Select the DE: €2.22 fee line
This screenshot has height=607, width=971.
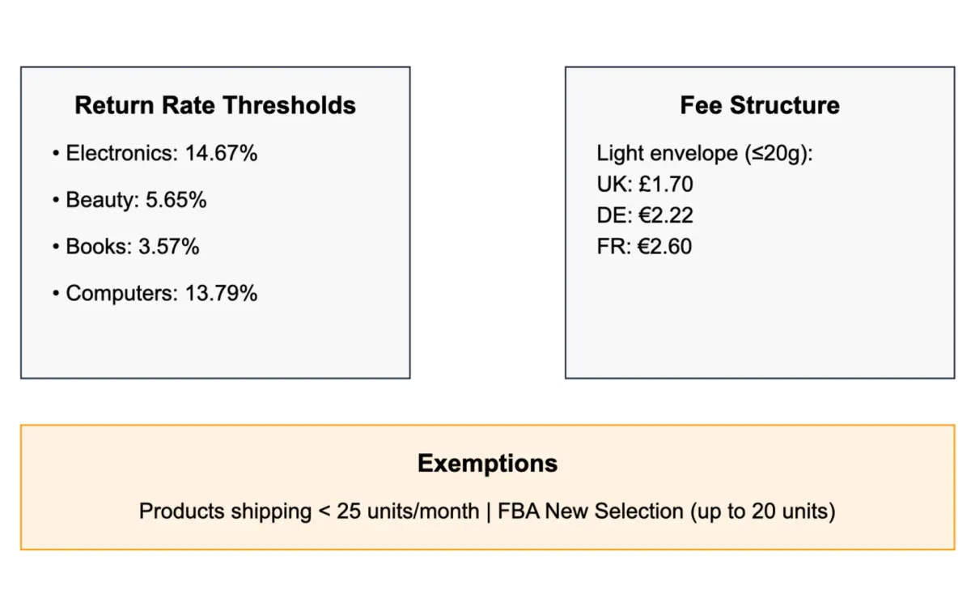click(x=644, y=215)
